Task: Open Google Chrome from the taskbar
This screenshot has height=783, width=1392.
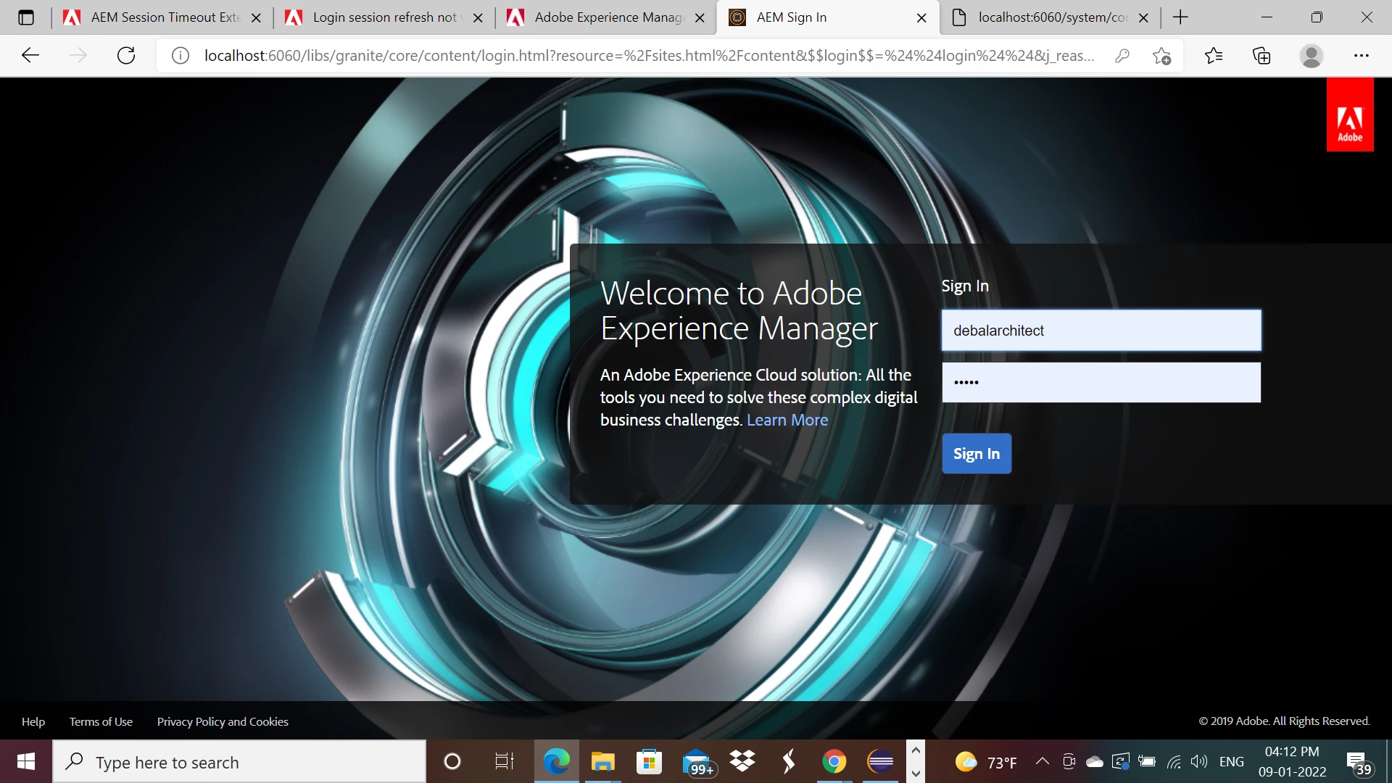Action: click(x=834, y=762)
